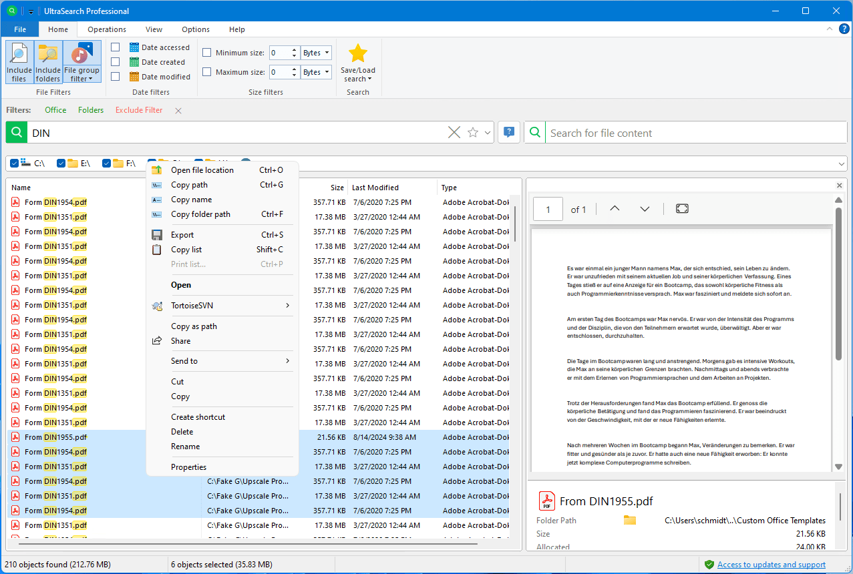Choose Open file location from context menu
This screenshot has height=574, width=853.
coord(202,170)
